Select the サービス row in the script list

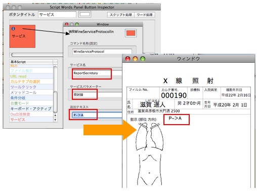click(x=31, y=120)
